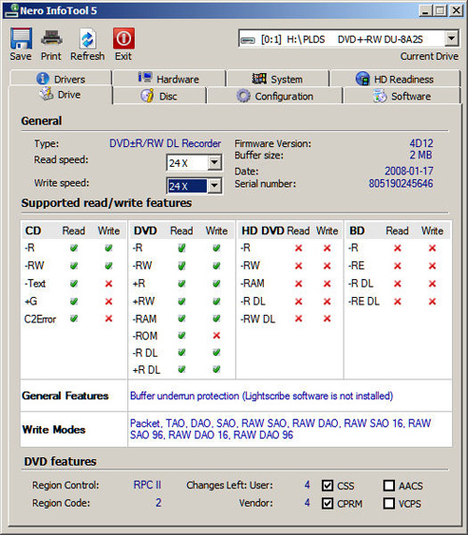This screenshot has width=468, height=535.
Task: Click the firmware version 4D12
Action: [421, 143]
